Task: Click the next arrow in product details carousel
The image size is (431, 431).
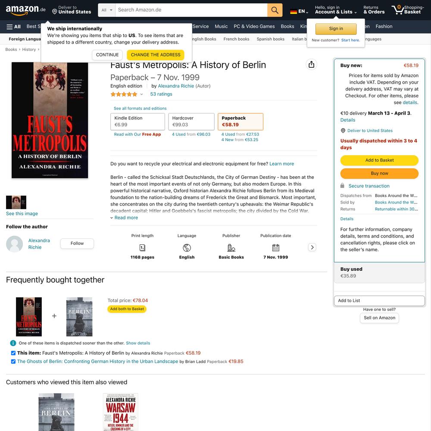Action: (x=312, y=247)
